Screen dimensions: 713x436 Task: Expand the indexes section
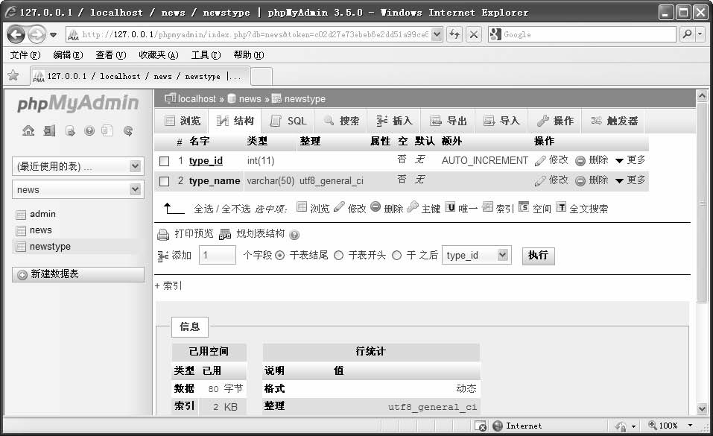[x=168, y=285]
